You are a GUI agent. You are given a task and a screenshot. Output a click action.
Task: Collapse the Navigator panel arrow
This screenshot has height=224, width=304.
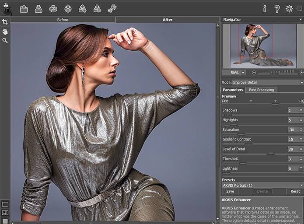pyautogui.click(x=301, y=20)
